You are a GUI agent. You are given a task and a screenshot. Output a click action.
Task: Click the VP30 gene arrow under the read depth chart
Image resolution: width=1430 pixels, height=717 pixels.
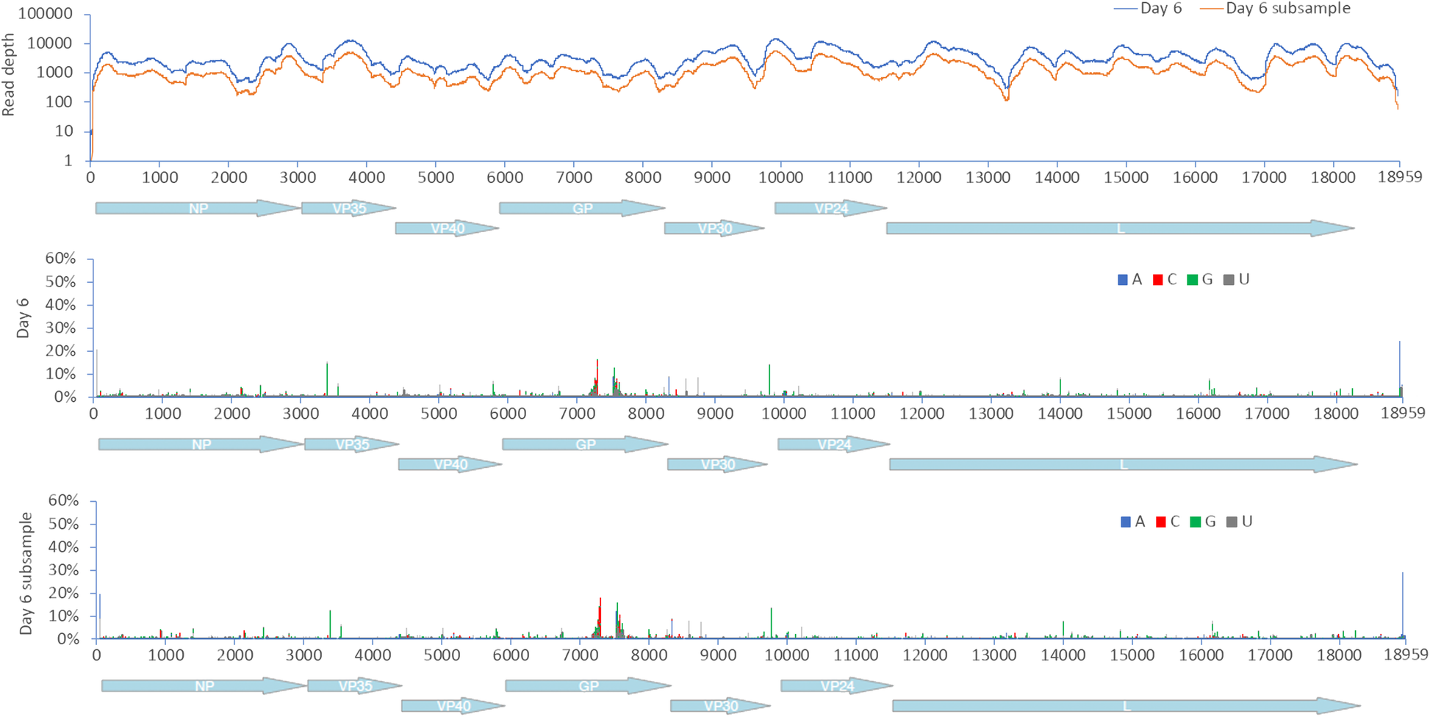pos(715,228)
